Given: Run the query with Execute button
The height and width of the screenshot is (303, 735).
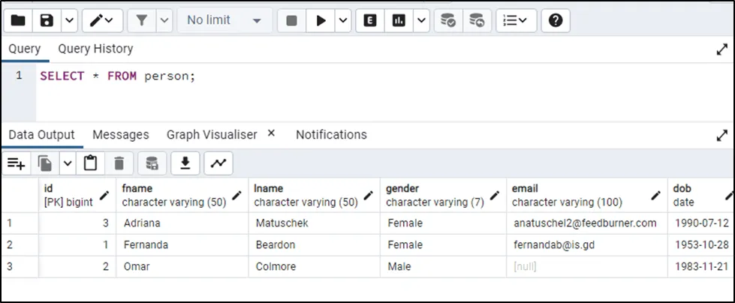Looking at the screenshot, I should (x=321, y=20).
